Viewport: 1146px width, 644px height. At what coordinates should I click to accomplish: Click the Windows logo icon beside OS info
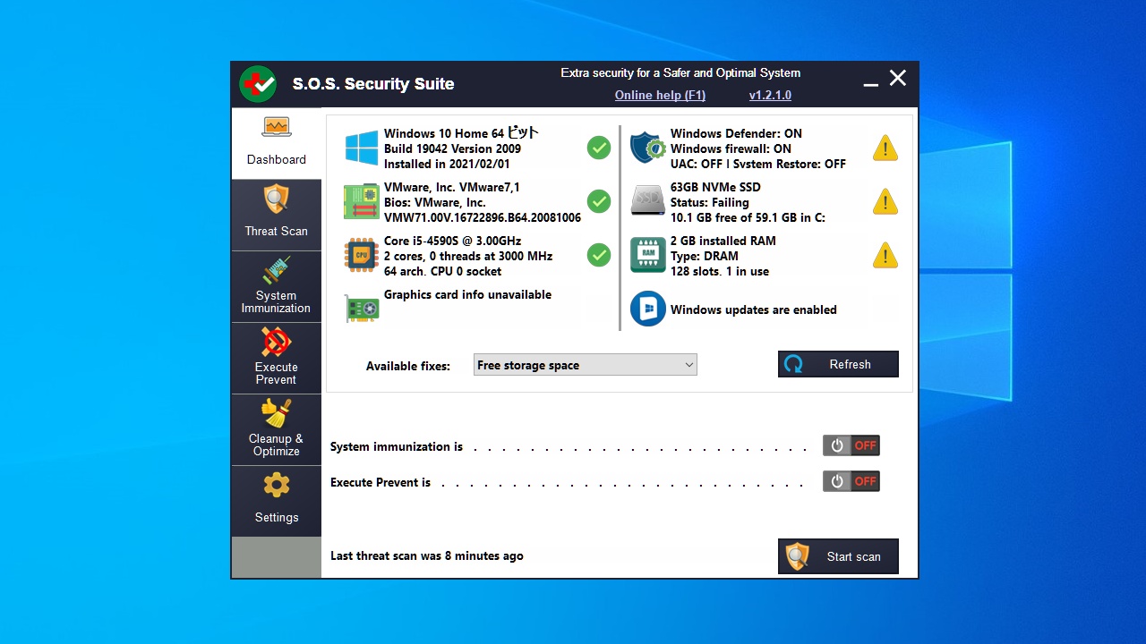tap(362, 148)
